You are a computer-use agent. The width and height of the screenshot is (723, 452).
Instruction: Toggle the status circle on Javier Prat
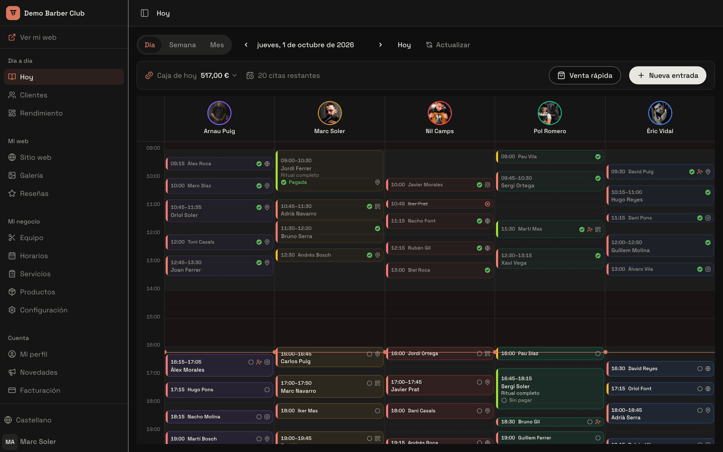point(479,382)
